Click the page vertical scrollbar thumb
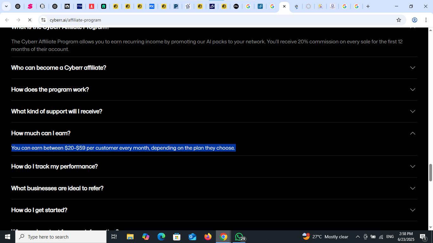 click(x=430, y=172)
